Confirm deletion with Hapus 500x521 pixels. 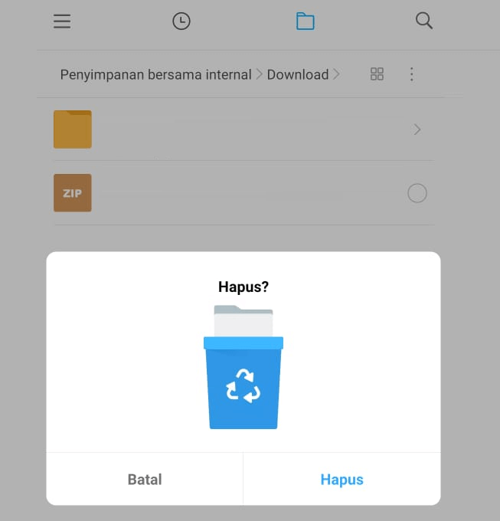coord(342,480)
